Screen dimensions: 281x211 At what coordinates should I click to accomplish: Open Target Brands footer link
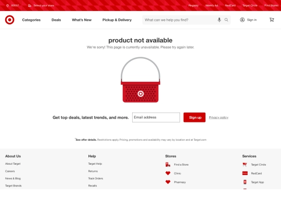click(x=13, y=185)
